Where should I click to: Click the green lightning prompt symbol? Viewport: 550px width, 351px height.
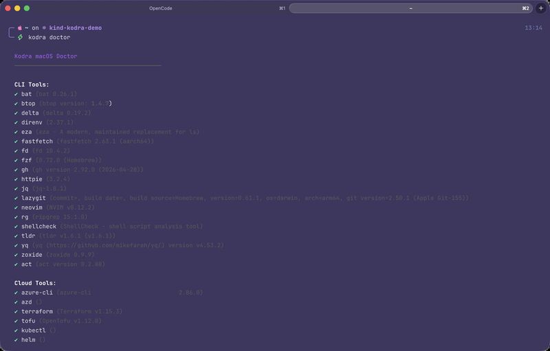[21, 37]
